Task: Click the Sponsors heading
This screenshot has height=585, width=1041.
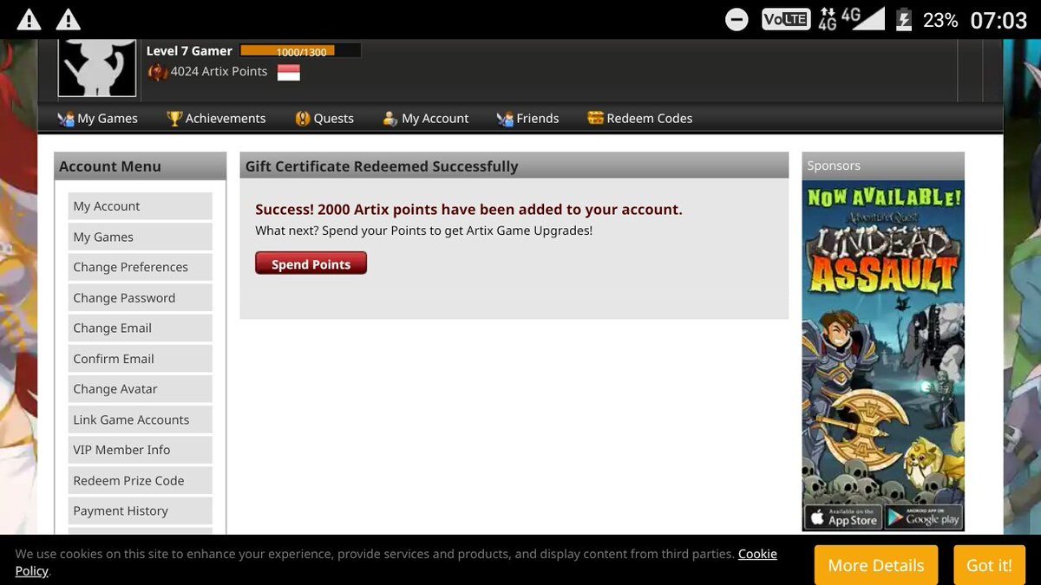Action: point(834,166)
